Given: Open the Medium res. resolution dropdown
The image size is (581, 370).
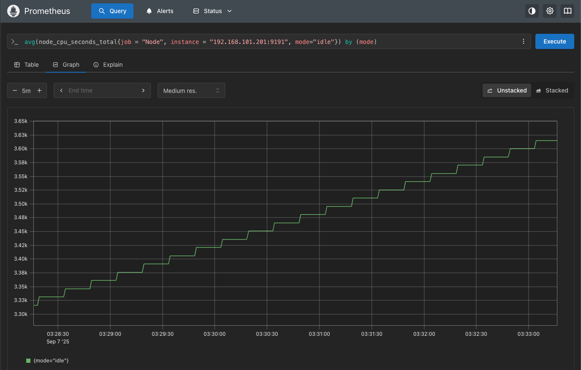Looking at the screenshot, I should pos(191,90).
